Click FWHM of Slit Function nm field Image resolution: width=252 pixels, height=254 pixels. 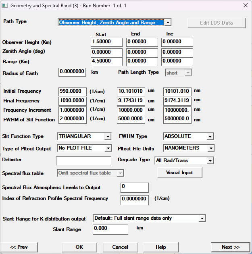[x=177, y=119]
